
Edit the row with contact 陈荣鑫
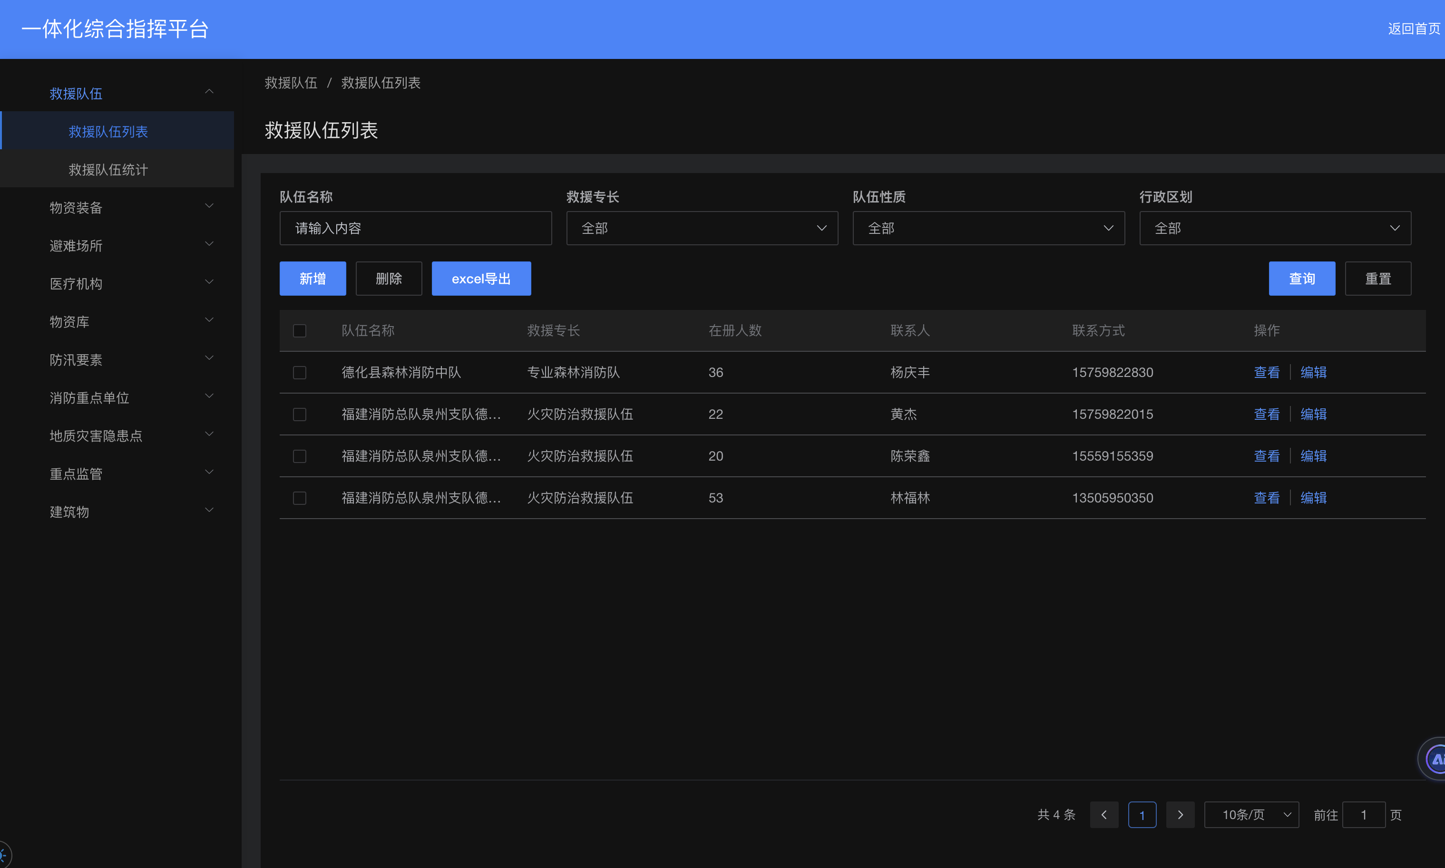[1313, 456]
